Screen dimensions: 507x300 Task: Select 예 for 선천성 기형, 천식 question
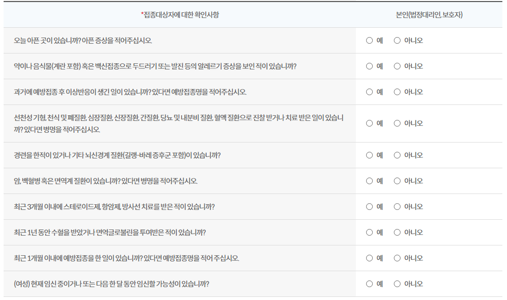point(369,123)
